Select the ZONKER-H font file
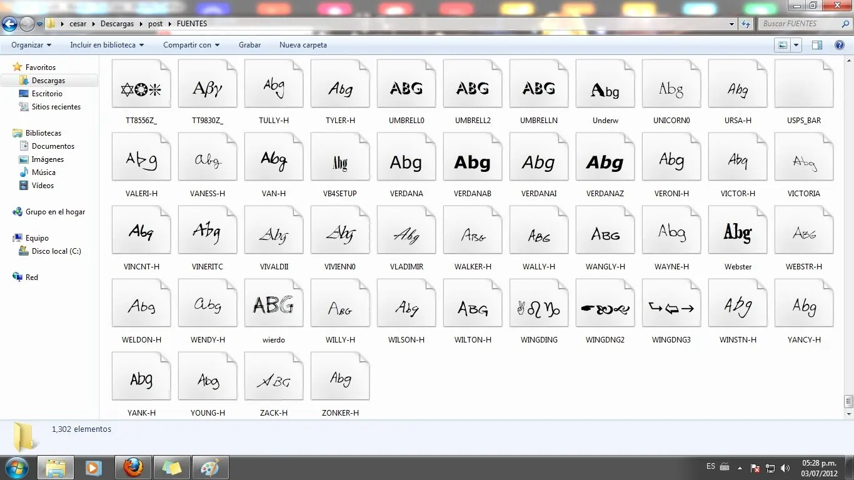Viewport: 854px width, 480px height. (340, 384)
